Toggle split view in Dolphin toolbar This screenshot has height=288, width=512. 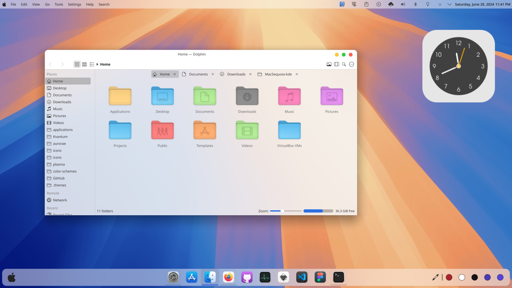[x=337, y=64]
